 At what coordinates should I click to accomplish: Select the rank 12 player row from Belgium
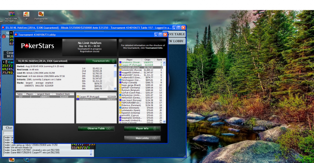pos(140,90)
